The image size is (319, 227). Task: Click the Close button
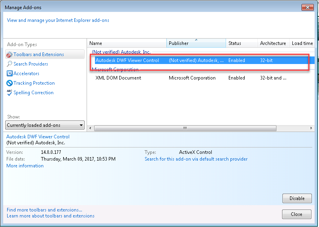(297, 214)
